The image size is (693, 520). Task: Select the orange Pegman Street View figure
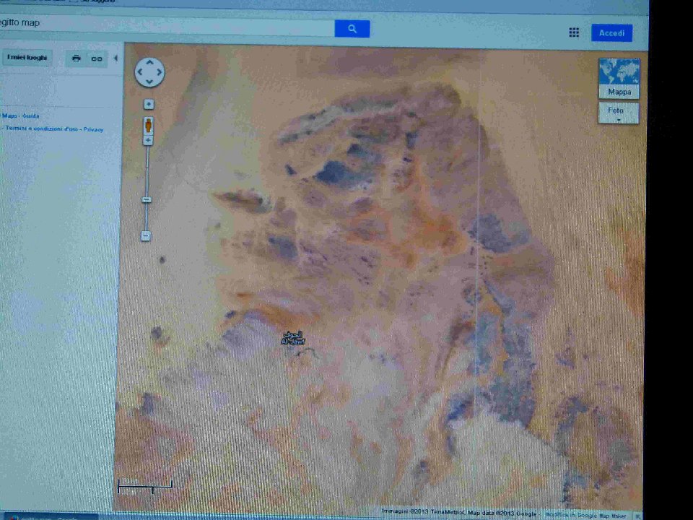coord(149,125)
